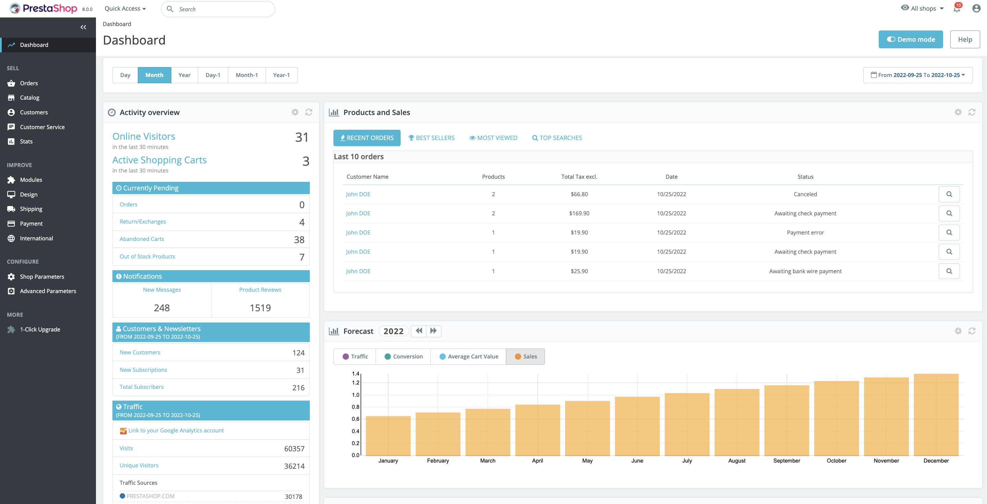This screenshot has height=504, width=987.
Task: Open Activity overview settings gear
Action: (295, 112)
